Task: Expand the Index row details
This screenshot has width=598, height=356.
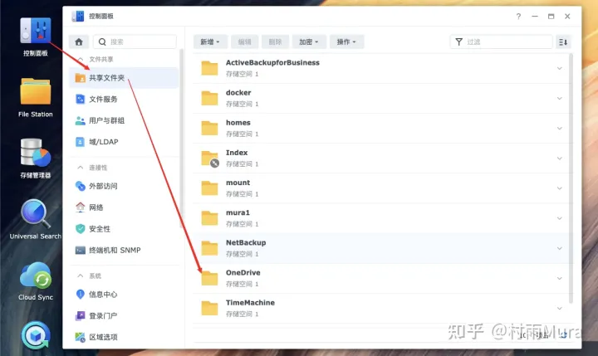Action: point(560,158)
